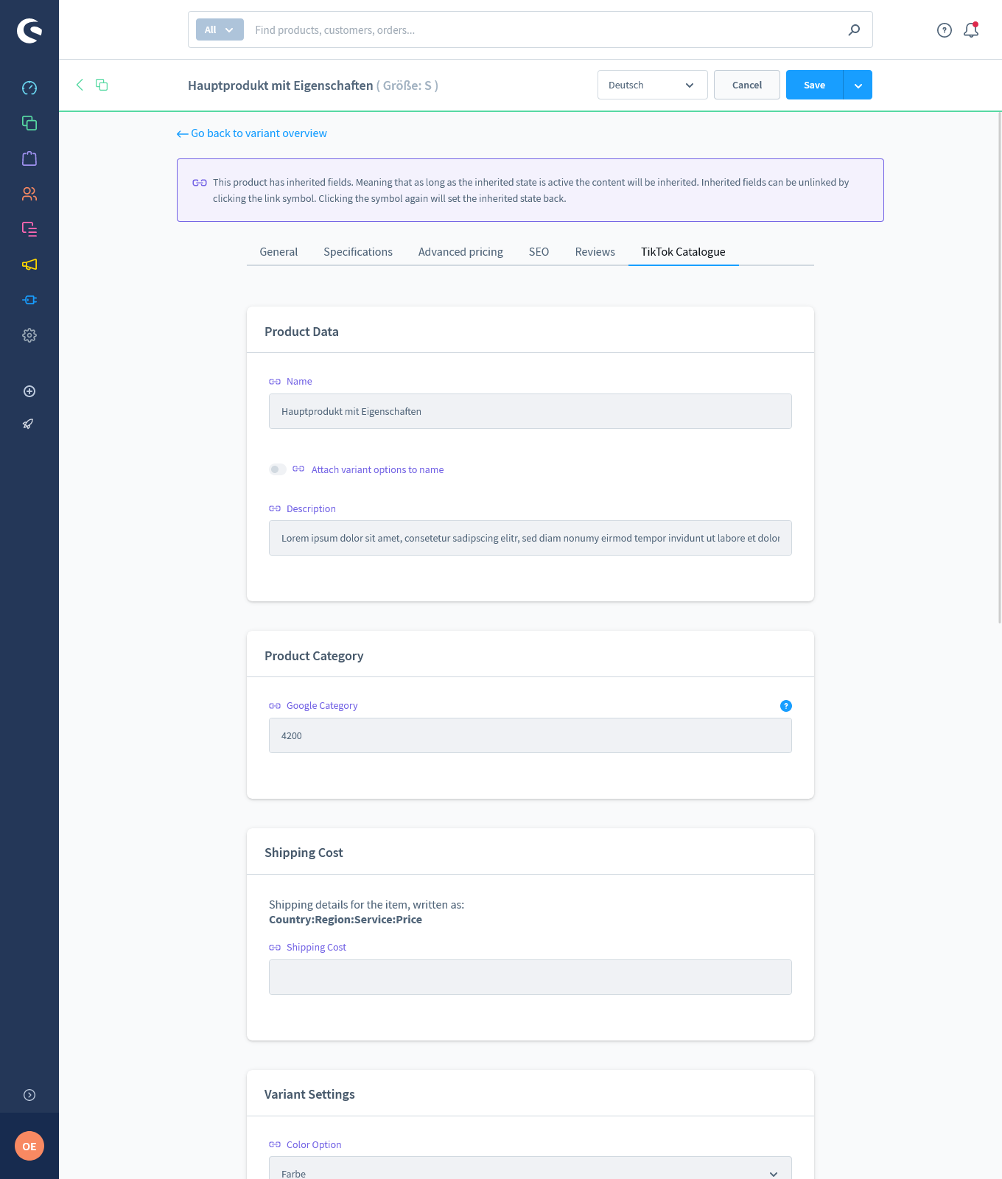Click the Name input field
Viewport: 1002px width, 1179px height.
530,411
